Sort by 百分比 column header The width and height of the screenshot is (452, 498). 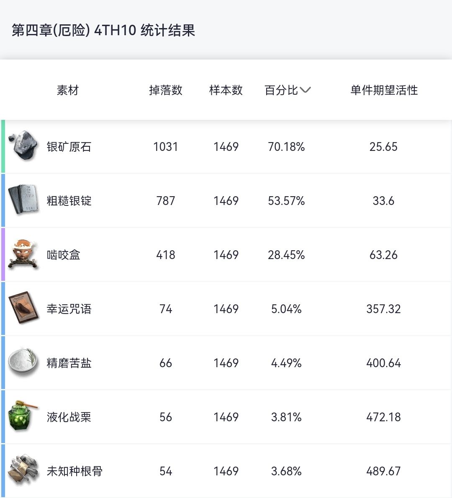coord(281,90)
